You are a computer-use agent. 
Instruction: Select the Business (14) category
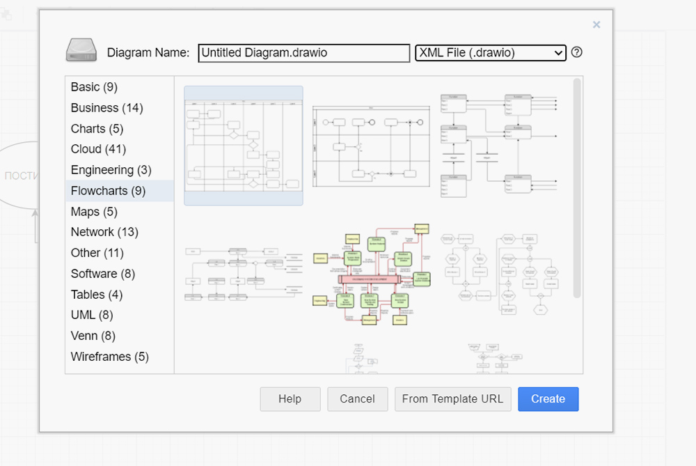(120, 108)
